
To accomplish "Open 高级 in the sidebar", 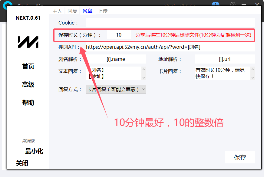I will [x=28, y=85].
